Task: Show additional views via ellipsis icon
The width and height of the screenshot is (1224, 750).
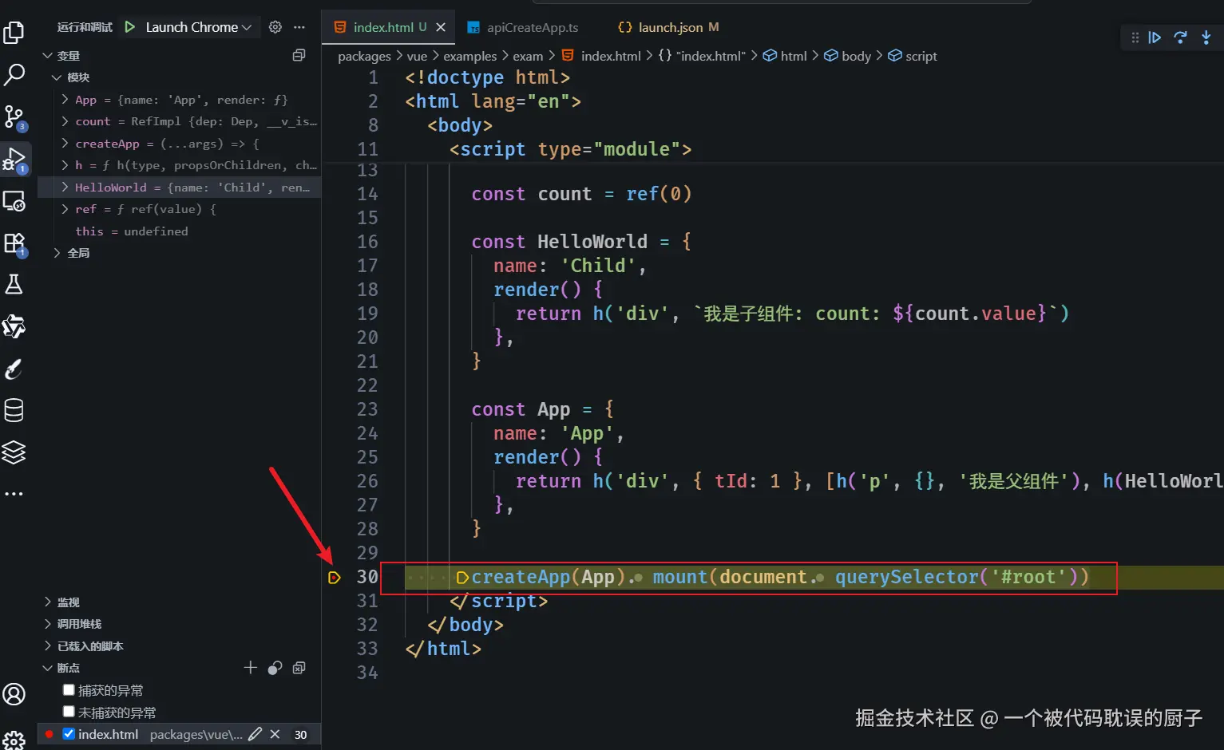Action: coord(14,494)
